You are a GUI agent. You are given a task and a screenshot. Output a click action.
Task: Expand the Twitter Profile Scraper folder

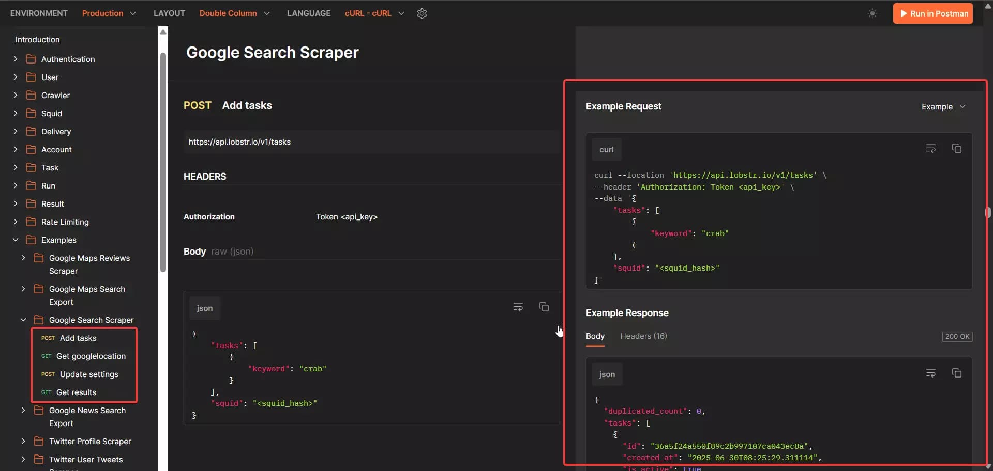click(23, 441)
